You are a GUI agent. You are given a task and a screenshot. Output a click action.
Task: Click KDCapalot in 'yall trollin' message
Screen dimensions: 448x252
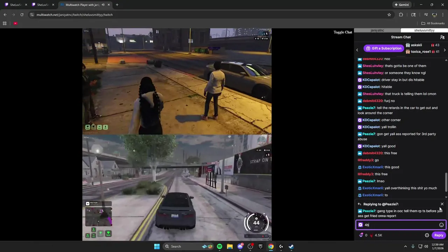click(371, 127)
